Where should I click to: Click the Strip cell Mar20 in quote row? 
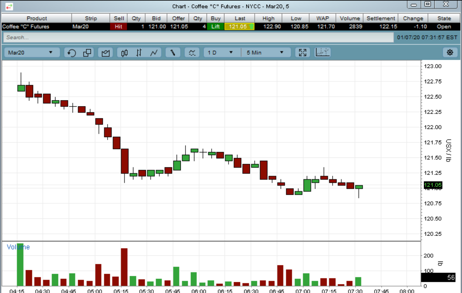[80, 26]
